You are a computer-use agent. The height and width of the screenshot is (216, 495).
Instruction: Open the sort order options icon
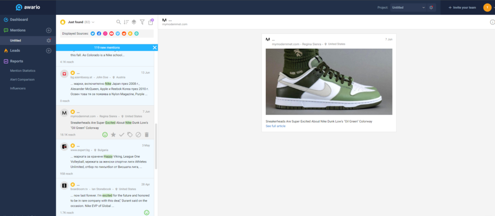coord(126,22)
